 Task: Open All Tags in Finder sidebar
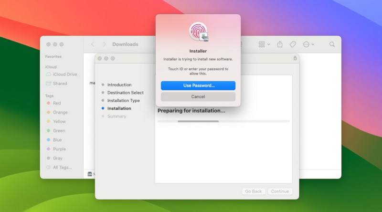pos(59,168)
